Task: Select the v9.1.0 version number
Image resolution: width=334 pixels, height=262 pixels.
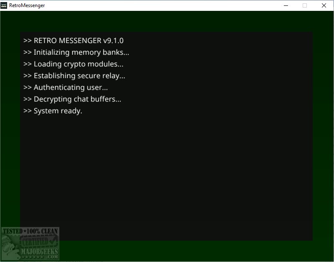Action: click(113, 41)
